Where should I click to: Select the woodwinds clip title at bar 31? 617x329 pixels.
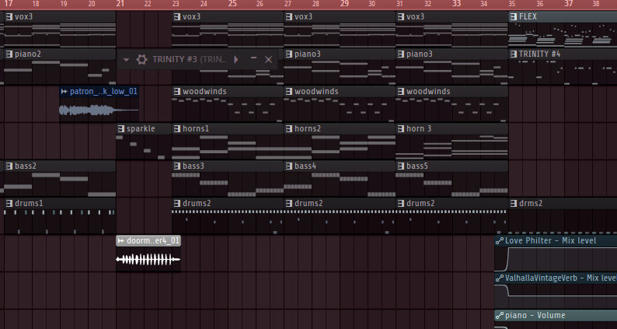(428, 92)
